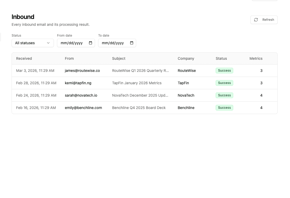Focus the To date input field

click(x=117, y=43)
